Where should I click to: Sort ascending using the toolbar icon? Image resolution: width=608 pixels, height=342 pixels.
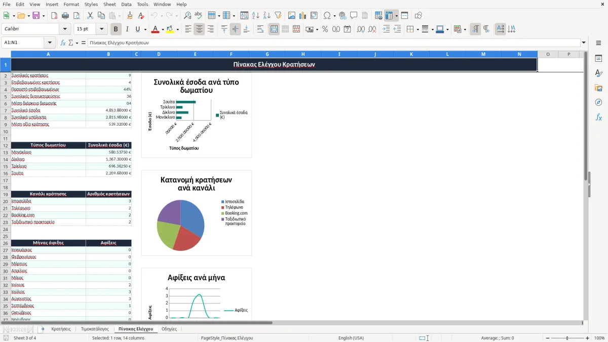(x=255, y=16)
